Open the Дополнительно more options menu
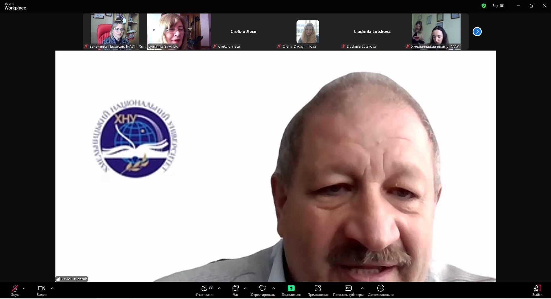This screenshot has height=299, width=551. pyautogui.click(x=381, y=290)
